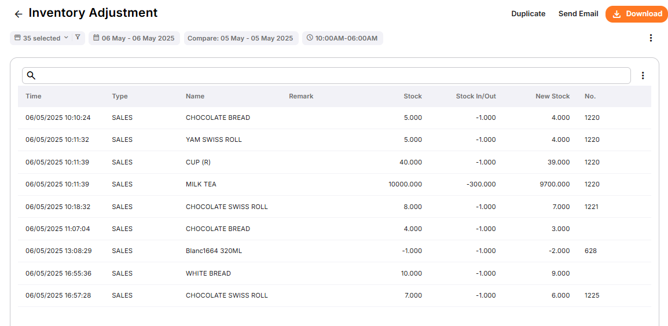Sort by the New Stock column
668x326 pixels.
[x=552, y=96]
